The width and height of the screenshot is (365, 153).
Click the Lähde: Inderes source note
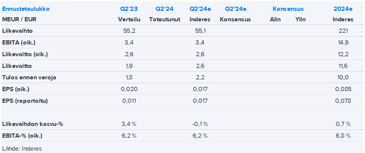pos(22,148)
